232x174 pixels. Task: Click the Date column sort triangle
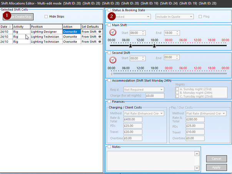click(x=10, y=27)
